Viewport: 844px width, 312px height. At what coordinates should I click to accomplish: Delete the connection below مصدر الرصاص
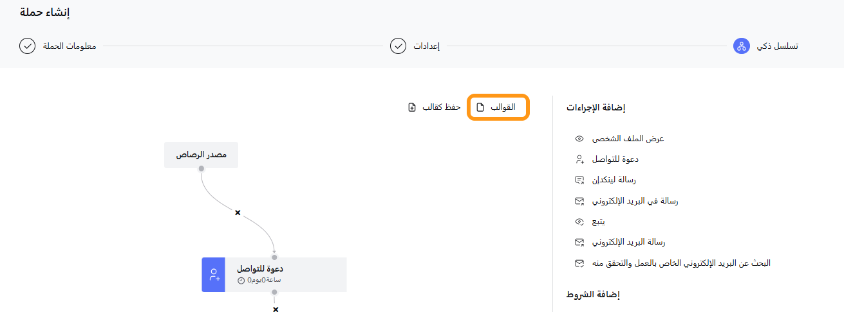[238, 212]
